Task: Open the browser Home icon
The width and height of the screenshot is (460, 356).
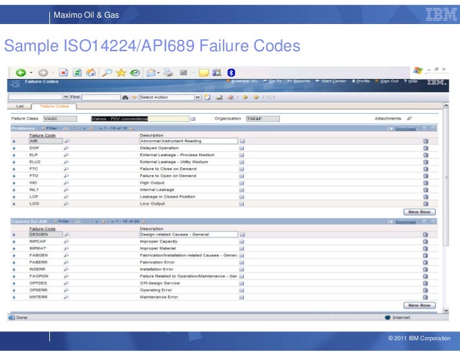Action: 91,73
